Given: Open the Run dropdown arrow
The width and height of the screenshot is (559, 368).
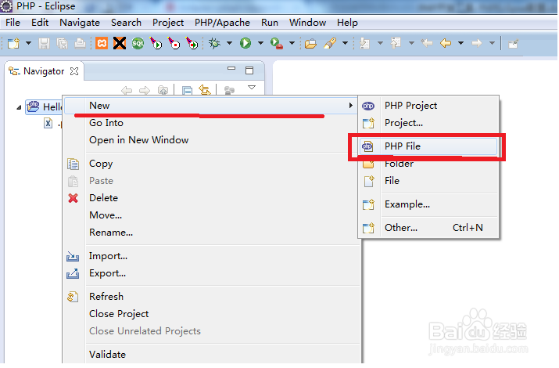Looking at the screenshot, I should [260, 43].
